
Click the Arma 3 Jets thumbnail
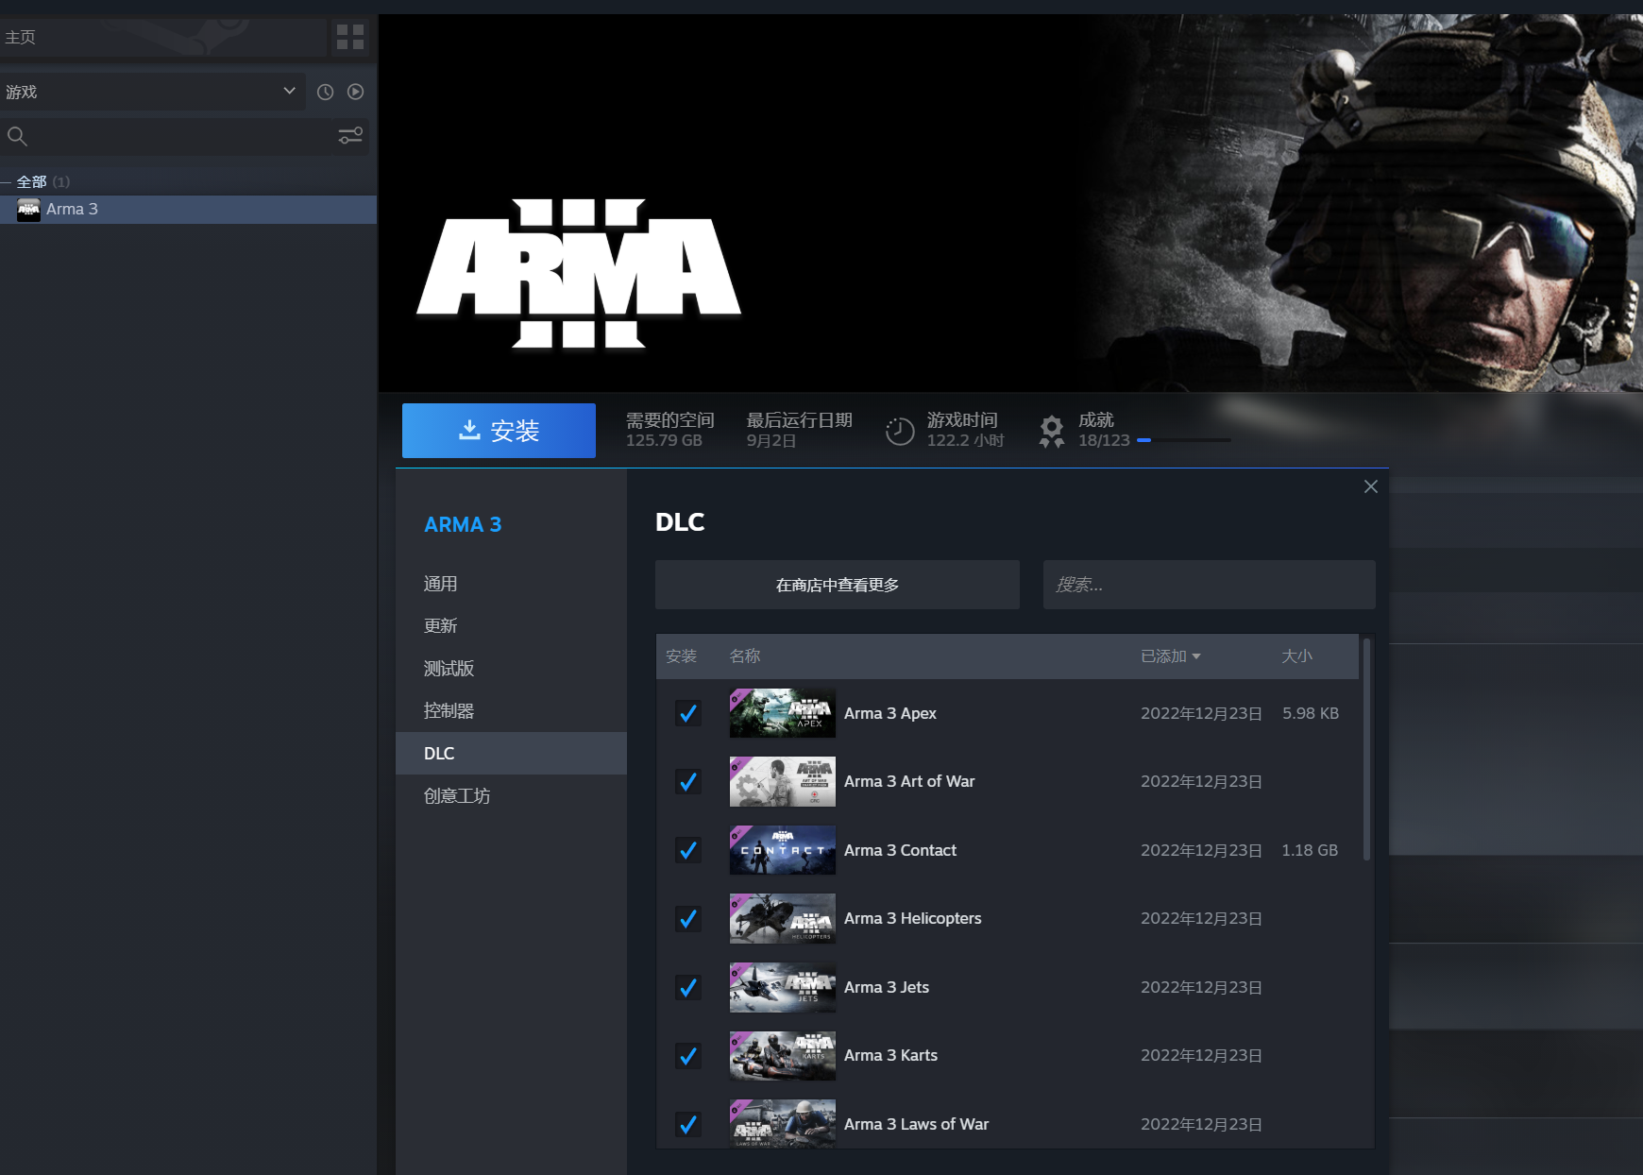coord(783,987)
